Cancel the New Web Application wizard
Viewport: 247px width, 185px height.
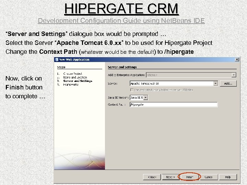(x=209, y=177)
